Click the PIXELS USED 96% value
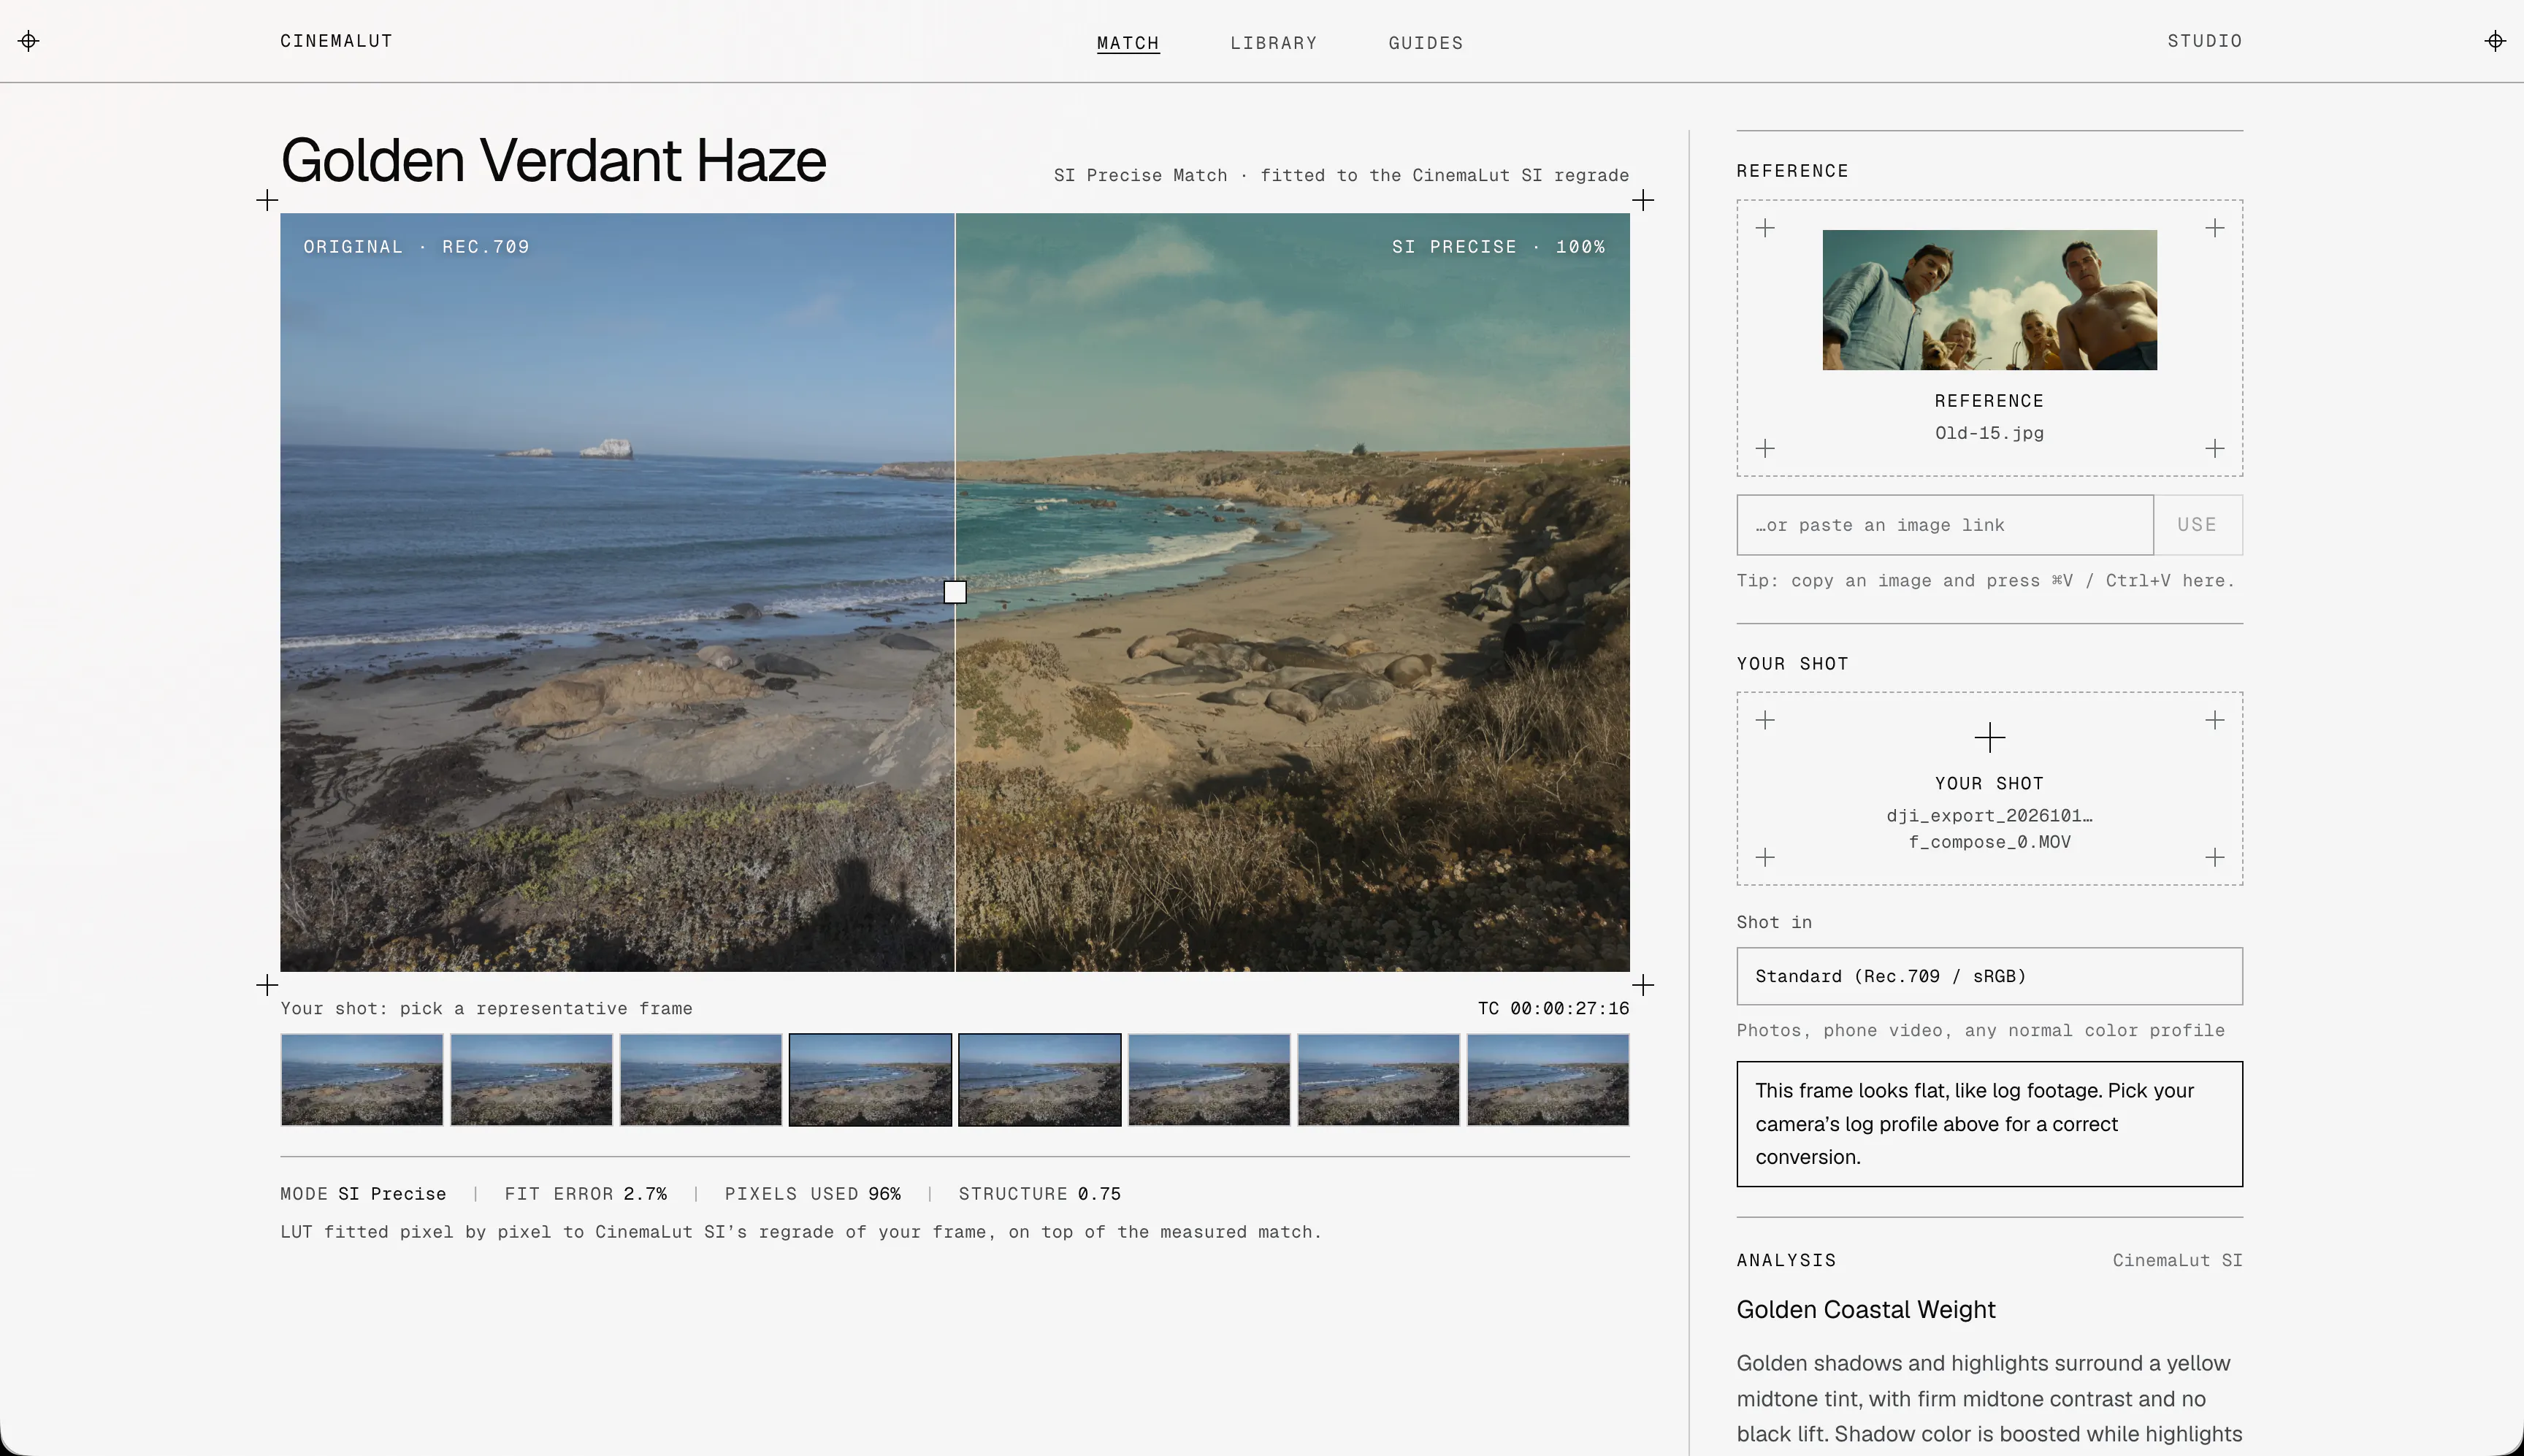The width and height of the screenshot is (2524, 1456). tap(812, 1194)
